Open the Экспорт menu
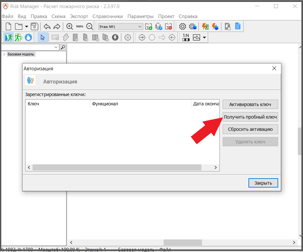This screenshot has width=303, height=252. (x=79, y=16)
